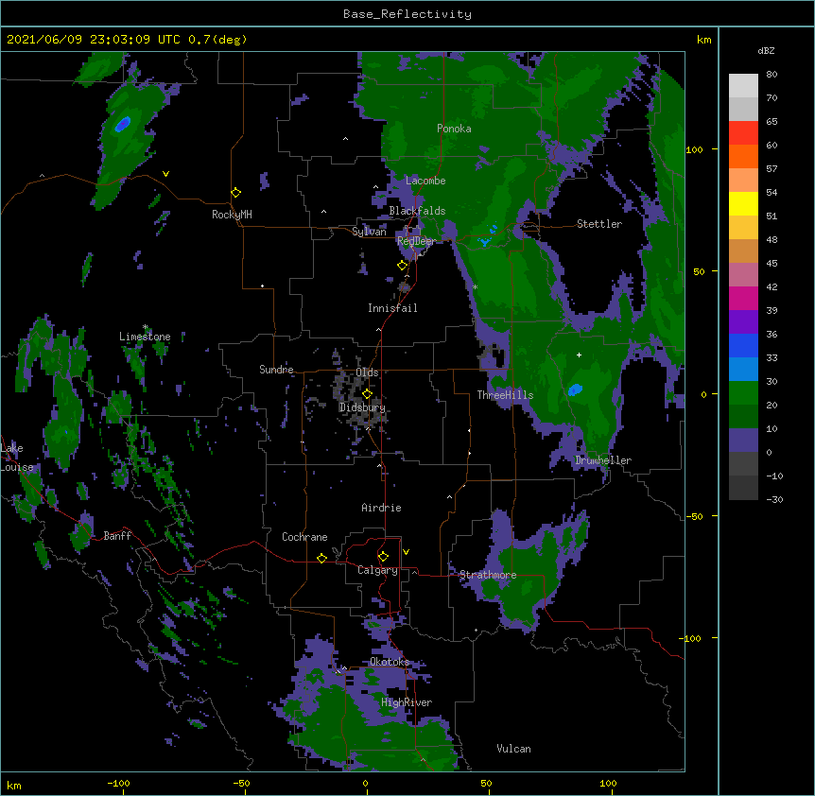Select the Ponoka city label
This screenshot has height=796, width=815.
pos(454,129)
